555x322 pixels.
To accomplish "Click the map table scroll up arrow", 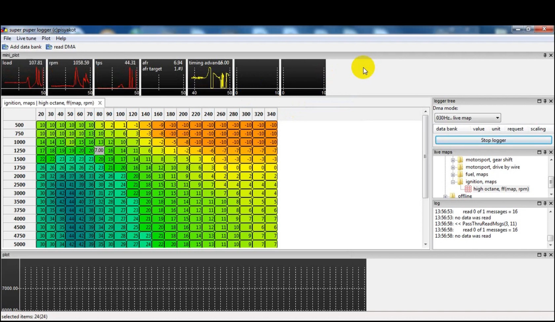I will [x=425, y=112].
